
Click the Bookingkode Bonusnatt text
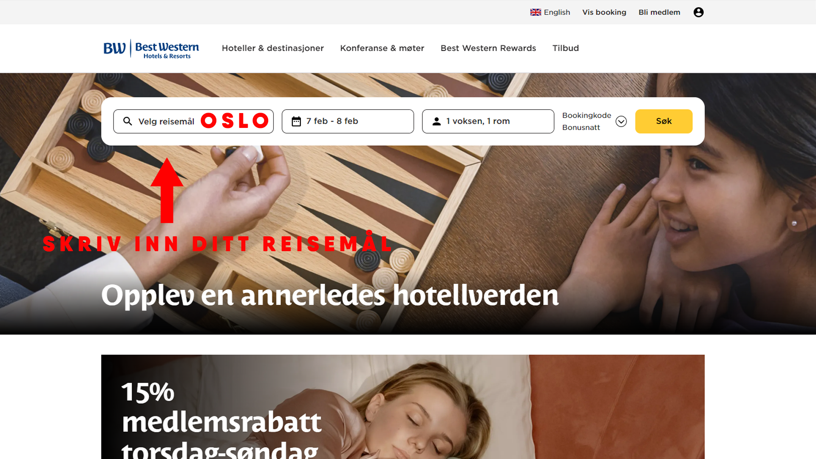point(586,122)
